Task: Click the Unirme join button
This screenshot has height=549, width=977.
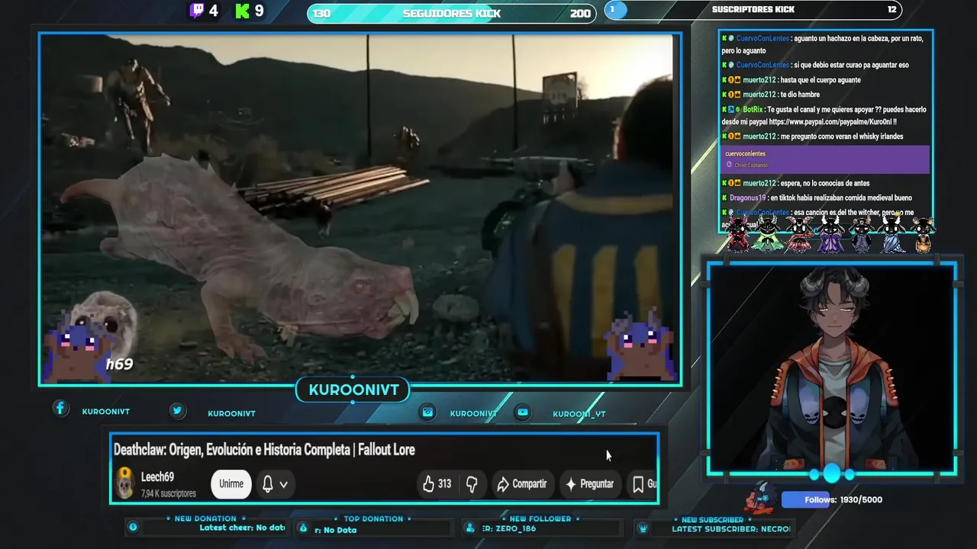Action: click(x=231, y=483)
